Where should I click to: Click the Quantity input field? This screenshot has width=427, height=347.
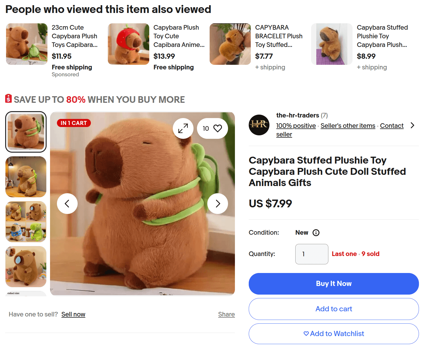pyautogui.click(x=311, y=254)
